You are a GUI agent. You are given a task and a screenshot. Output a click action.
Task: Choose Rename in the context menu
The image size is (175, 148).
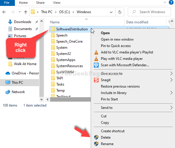(x=133, y=144)
